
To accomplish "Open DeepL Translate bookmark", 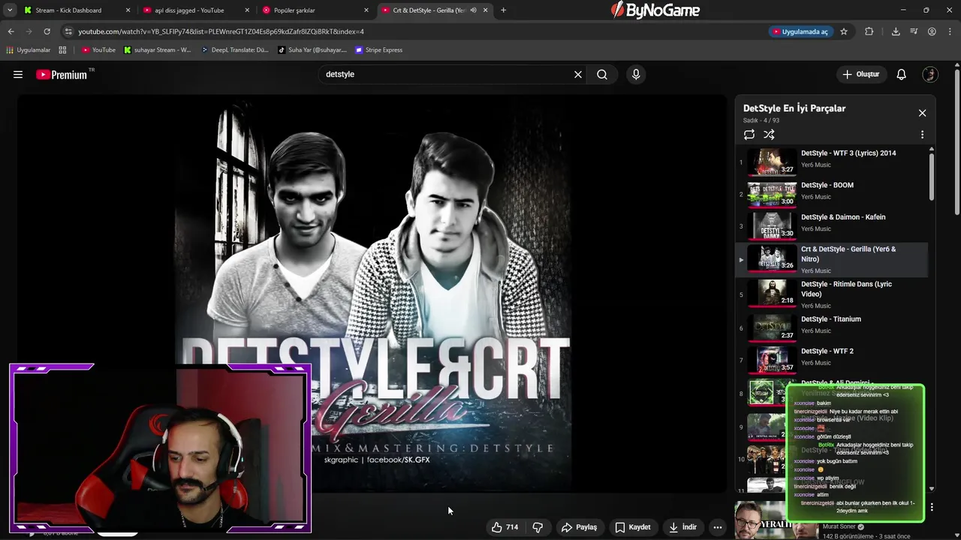I will [234, 50].
